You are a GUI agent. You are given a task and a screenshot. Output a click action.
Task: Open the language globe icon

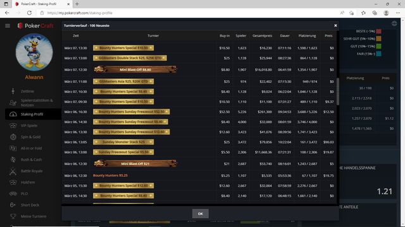click(x=394, y=24)
